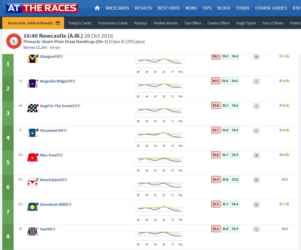301x250 pixels.
Task: Click the 16:40 Newcastle (A.W.) race title
Action: [x=53, y=36]
